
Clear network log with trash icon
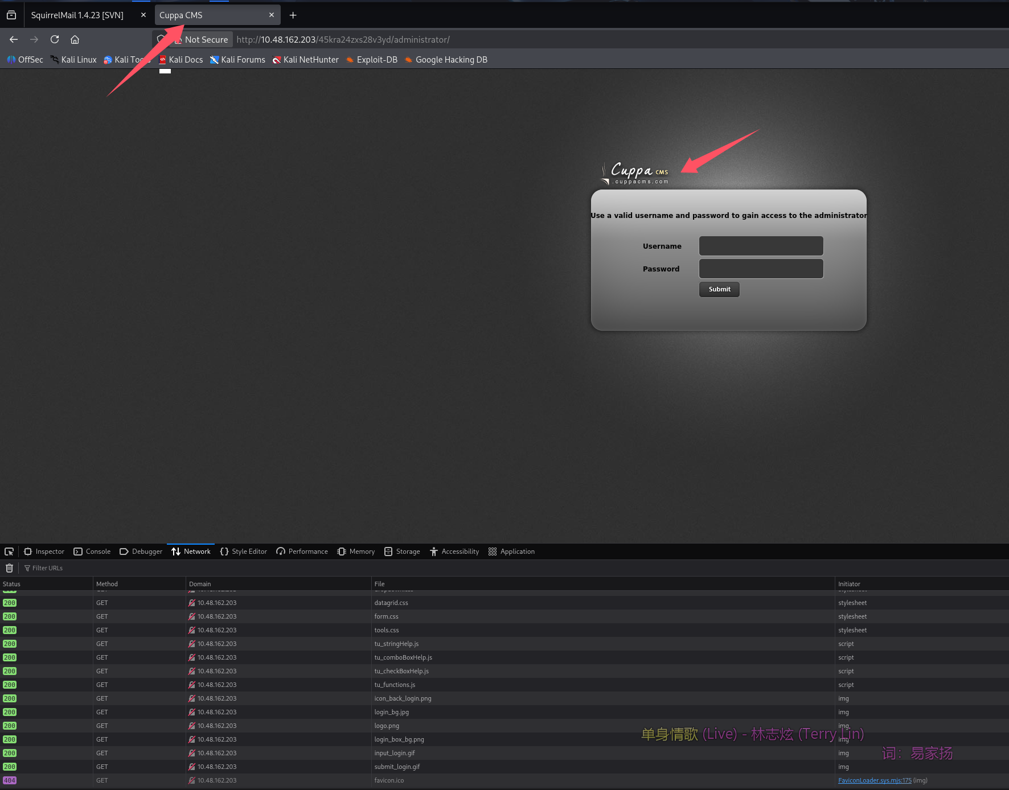[x=9, y=568]
